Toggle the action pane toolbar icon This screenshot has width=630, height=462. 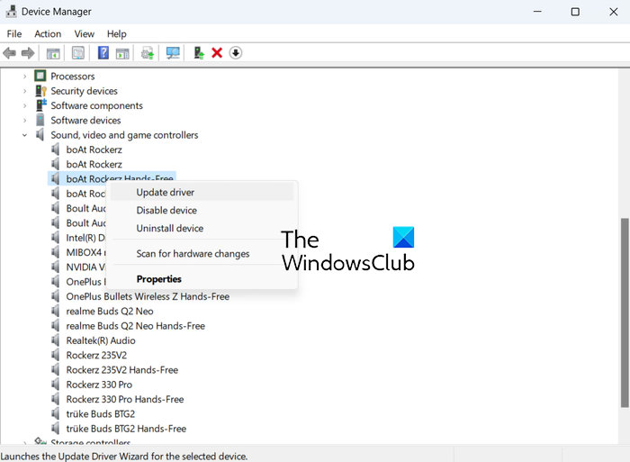pos(122,53)
